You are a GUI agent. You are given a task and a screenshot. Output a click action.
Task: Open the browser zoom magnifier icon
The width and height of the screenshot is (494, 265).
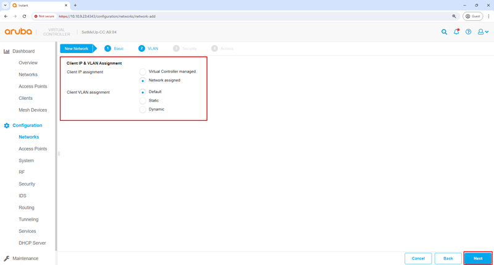tap(454, 17)
